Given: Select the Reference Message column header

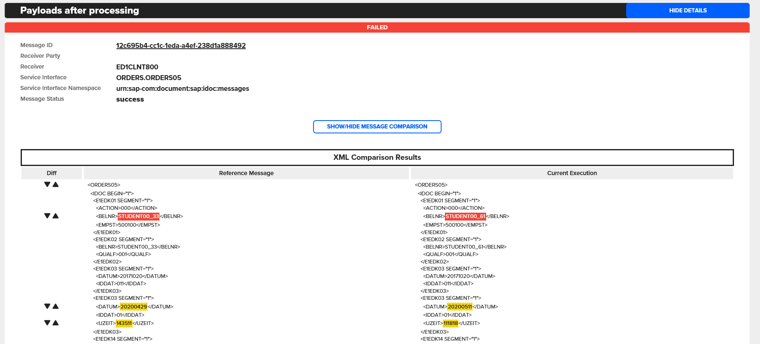Looking at the screenshot, I should coord(246,173).
